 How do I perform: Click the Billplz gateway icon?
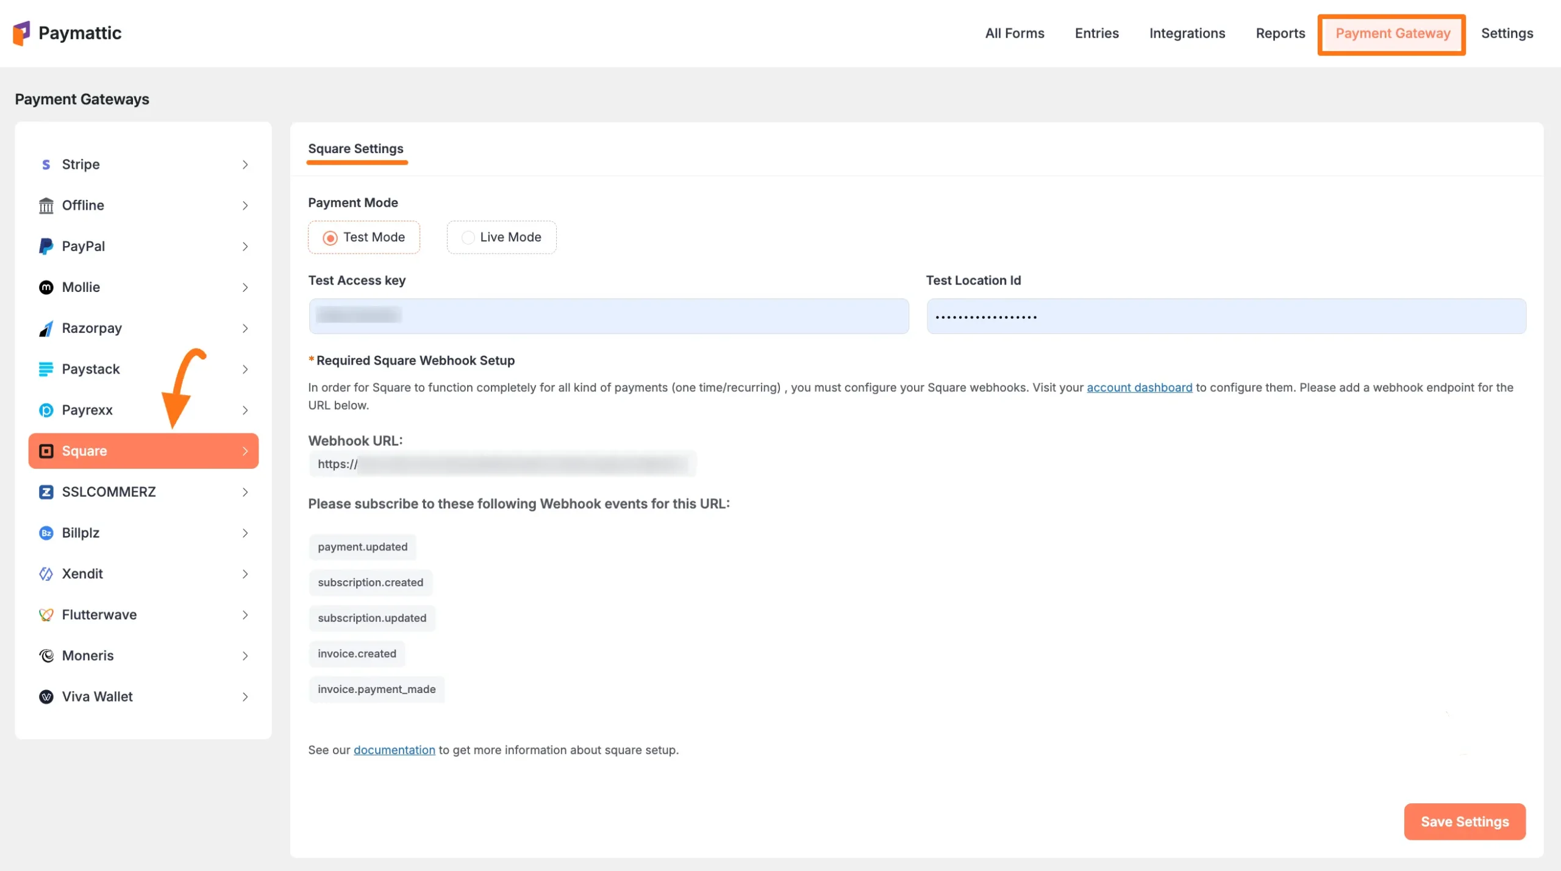pos(46,533)
